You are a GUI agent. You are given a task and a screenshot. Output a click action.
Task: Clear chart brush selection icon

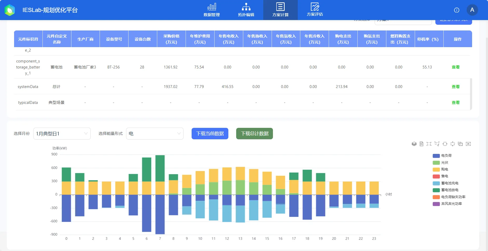(x=468, y=144)
